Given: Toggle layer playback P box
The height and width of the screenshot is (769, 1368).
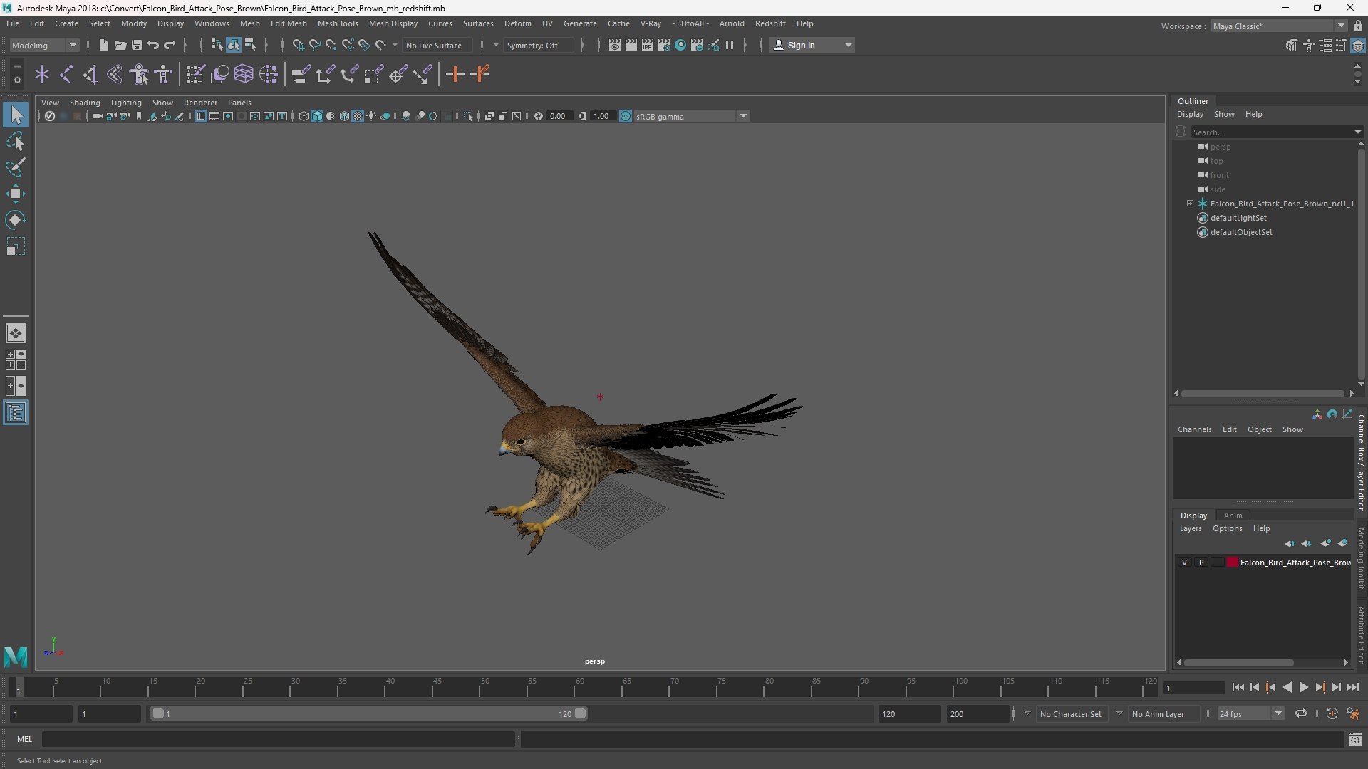Looking at the screenshot, I should click(1201, 563).
